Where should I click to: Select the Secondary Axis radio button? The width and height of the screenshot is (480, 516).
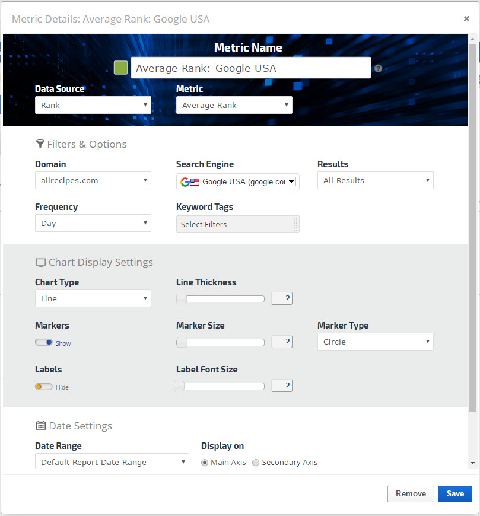coord(256,463)
